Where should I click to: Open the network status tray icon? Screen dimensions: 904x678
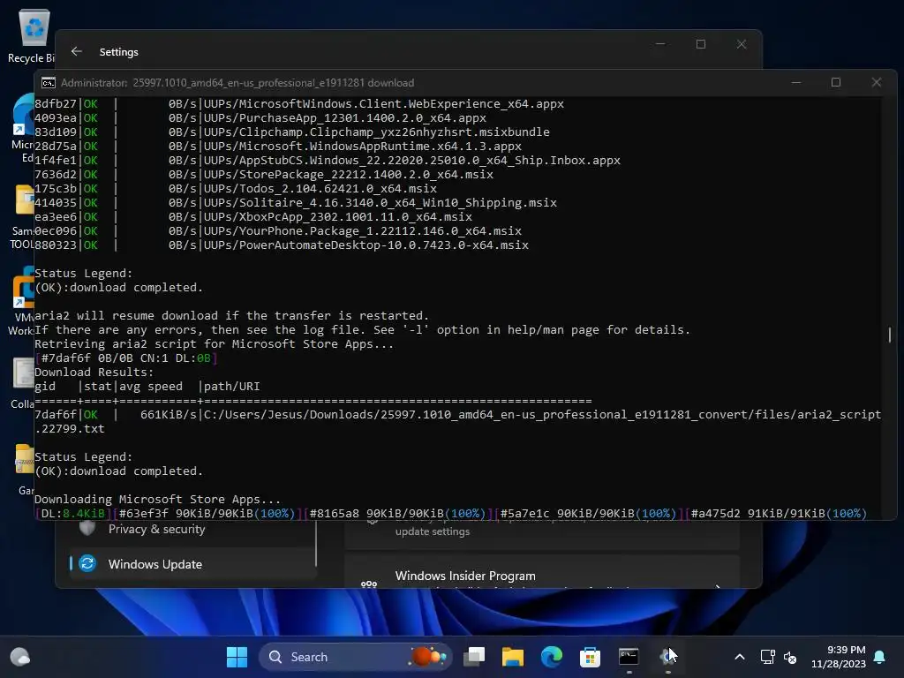(767, 657)
